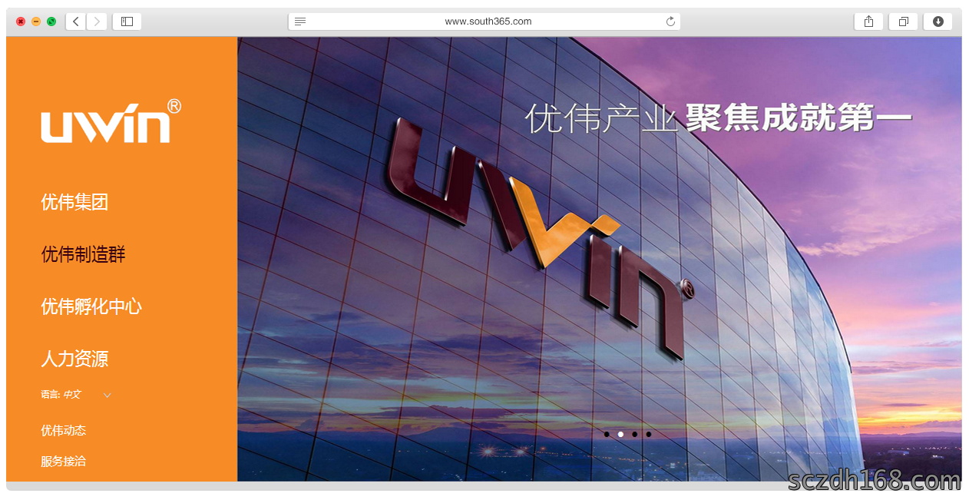Expand the 语言: 中文 language dropdown
The image size is (969, 500).
point(76,395)
